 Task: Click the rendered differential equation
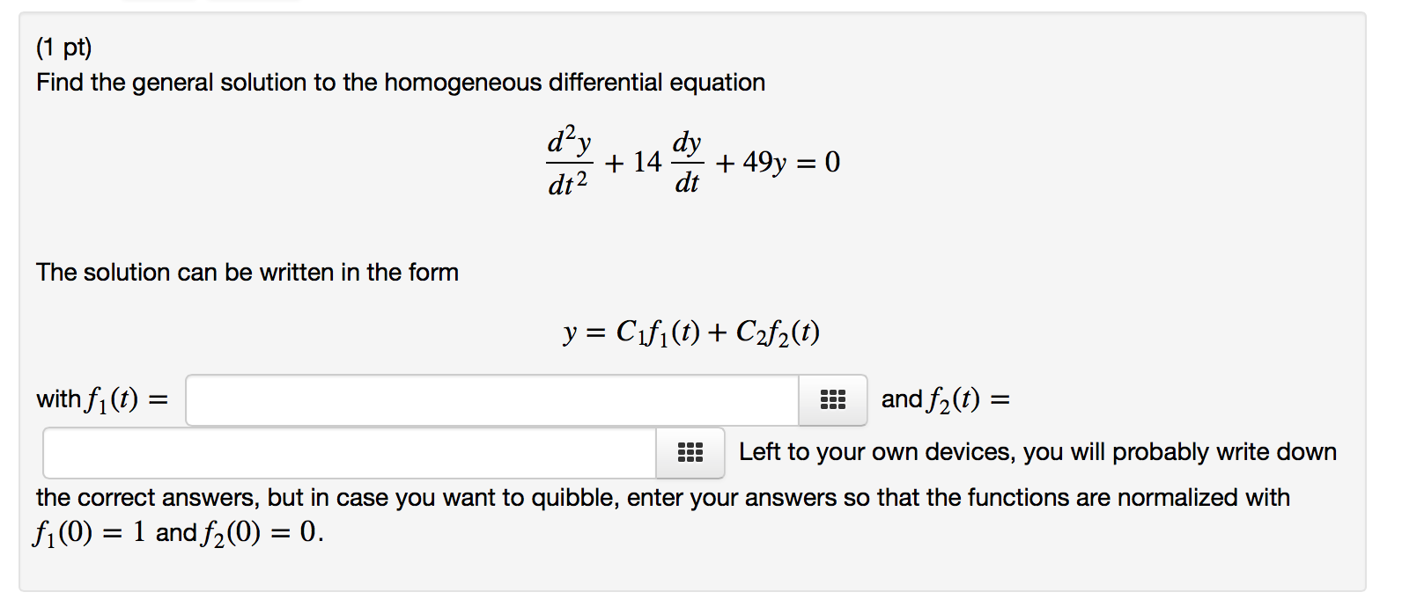[692, 160]
